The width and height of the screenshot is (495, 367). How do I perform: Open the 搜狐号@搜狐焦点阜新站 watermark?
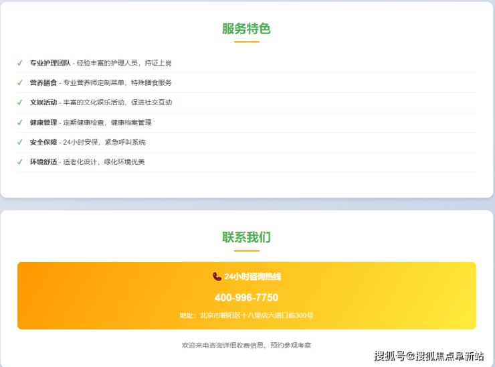[x=429, y=356]
